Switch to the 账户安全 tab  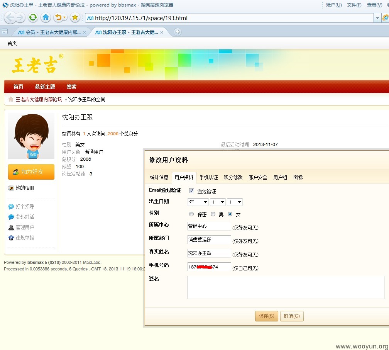pos(258,177)
